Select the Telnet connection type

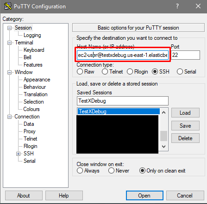(x=105, y=72)
